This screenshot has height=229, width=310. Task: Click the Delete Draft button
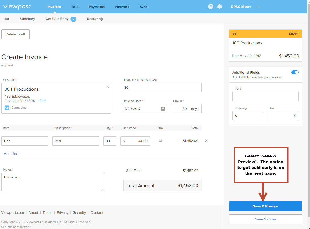(x=15, y=34)
